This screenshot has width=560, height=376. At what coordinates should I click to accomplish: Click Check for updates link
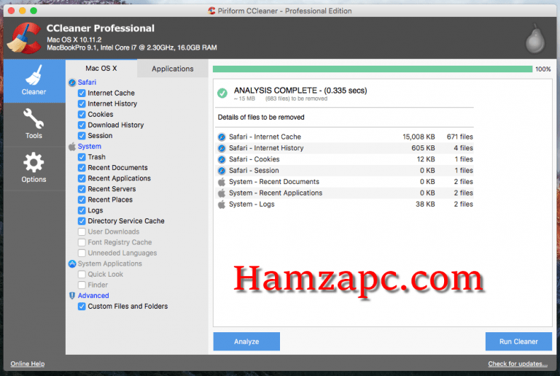click(518, 364)
